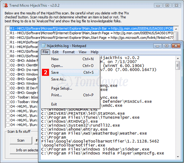Click the Scan button in HijackThis
Image resolution: width=184 pixels, height=163 pixels.
[x=21, y=140]
